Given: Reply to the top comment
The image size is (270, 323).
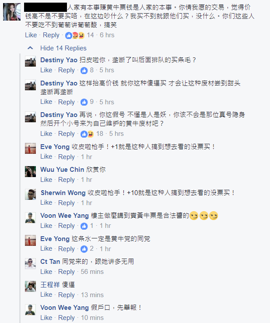Looking at the screenshot, I should click(x=51, y=35).
